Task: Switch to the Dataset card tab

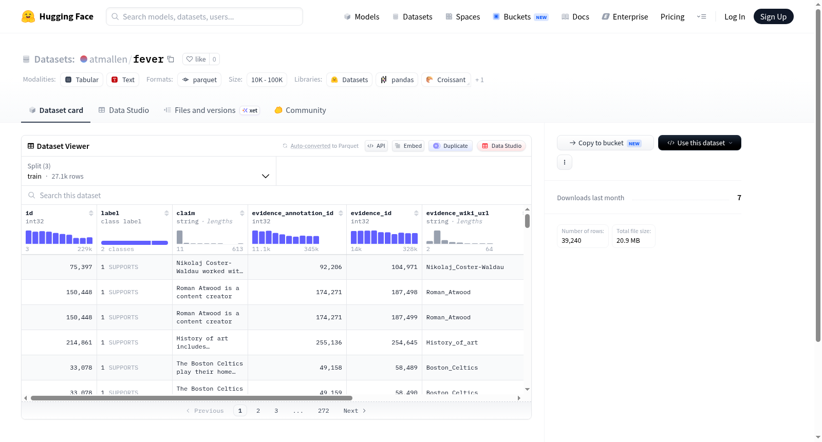Action: pyautogui.click(x=56, y=110)
